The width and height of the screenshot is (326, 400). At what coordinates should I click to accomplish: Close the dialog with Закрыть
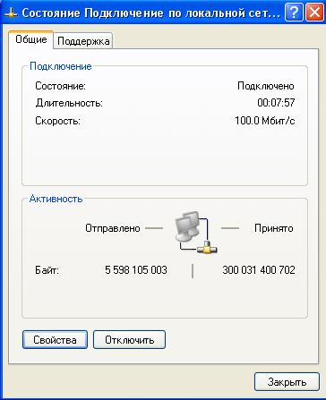click(x=287, y=382)
